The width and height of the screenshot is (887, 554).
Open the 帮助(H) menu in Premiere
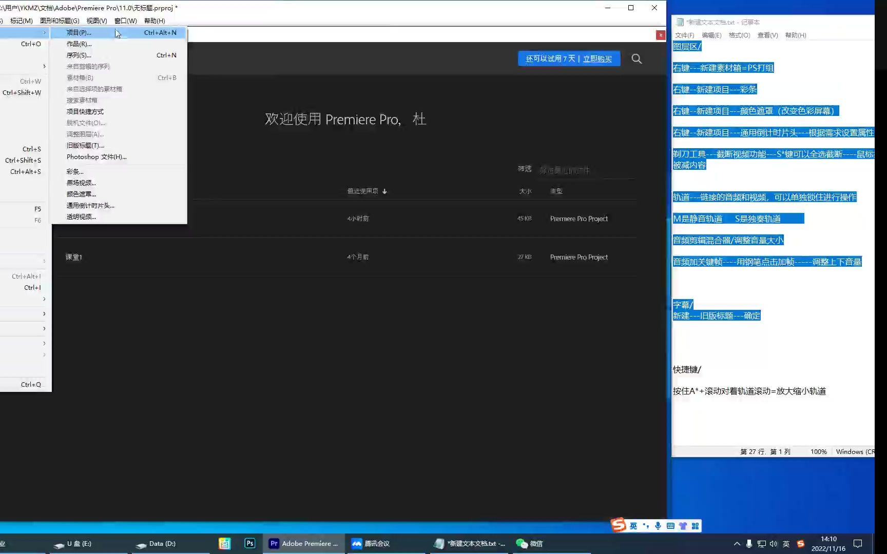[155, 21]
